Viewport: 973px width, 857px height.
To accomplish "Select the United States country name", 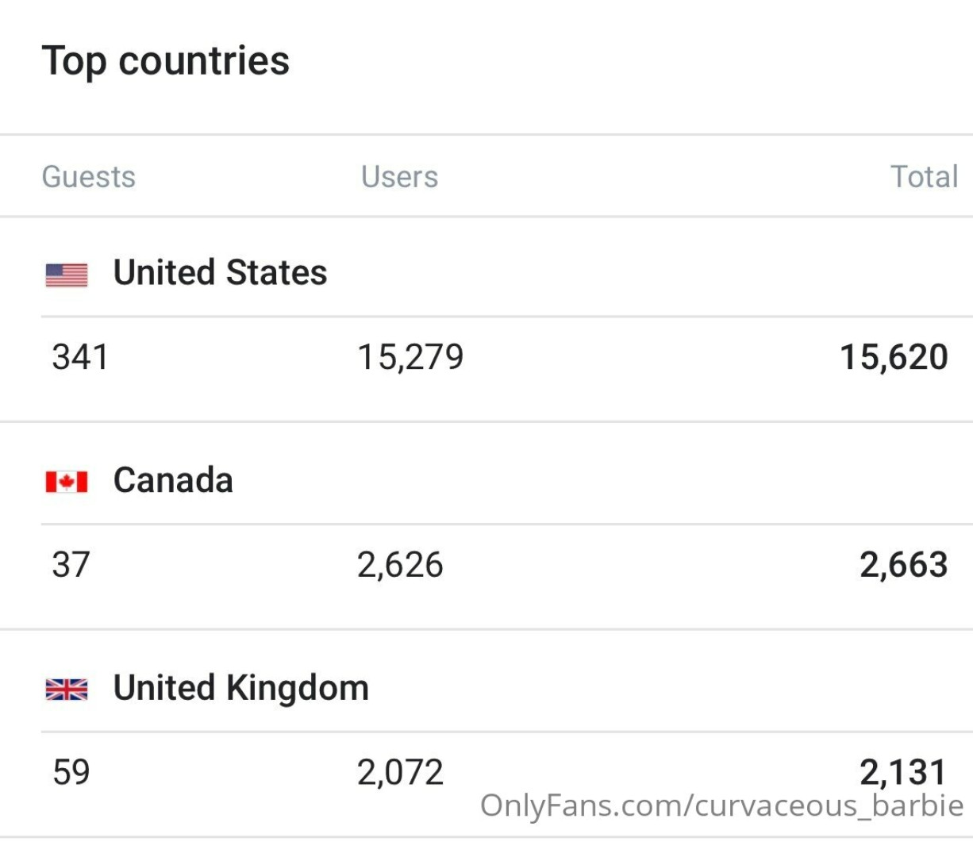I will 220,273.
